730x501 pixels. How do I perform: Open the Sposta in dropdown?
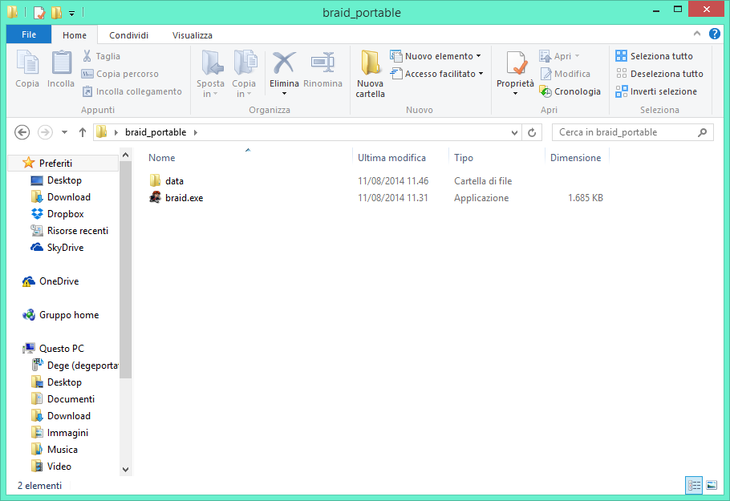coord(211,74)
